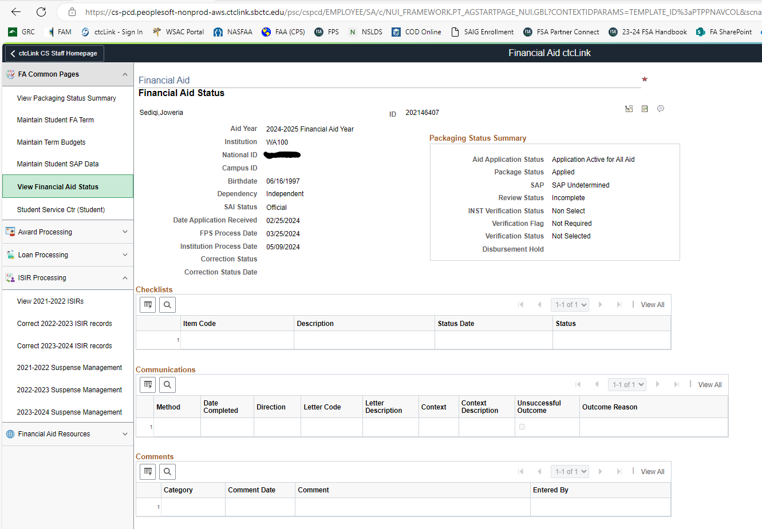
Task: Open the 23-24 FSA Handbook bookmark
Action: pyautogui.click(x=647, y=32)
